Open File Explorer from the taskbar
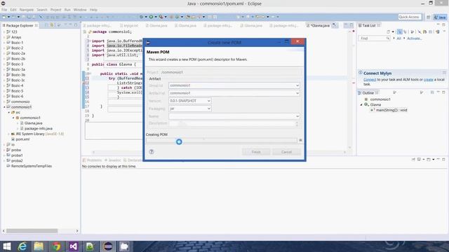 39,246
